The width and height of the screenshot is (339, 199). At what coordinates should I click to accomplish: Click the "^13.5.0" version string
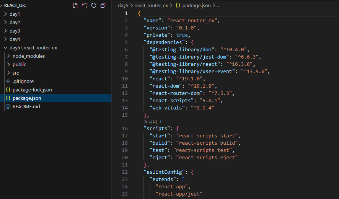[254, 72]
